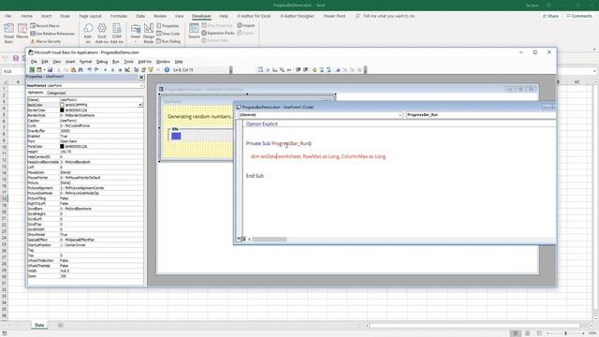Click the Save icon in VBA toolbar

pos(50,70)
